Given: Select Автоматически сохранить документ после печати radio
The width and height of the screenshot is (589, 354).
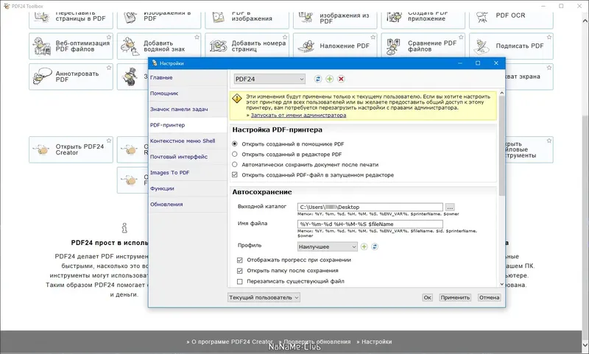Looking at the screenshot, I should (235, 164).
